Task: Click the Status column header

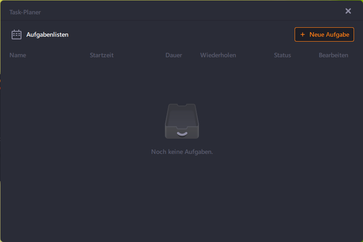Action: click(x=283, y=55)
